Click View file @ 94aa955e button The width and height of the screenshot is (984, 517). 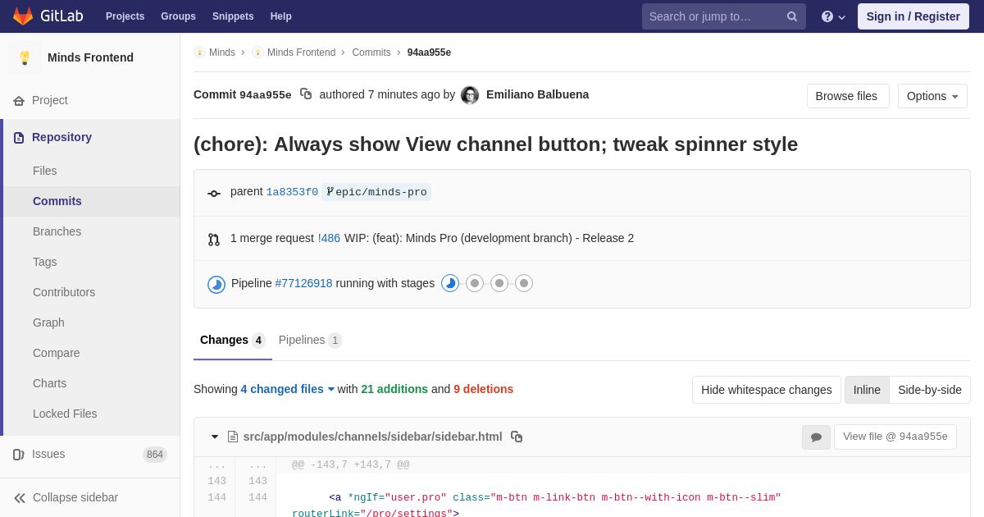pos(895,437)
